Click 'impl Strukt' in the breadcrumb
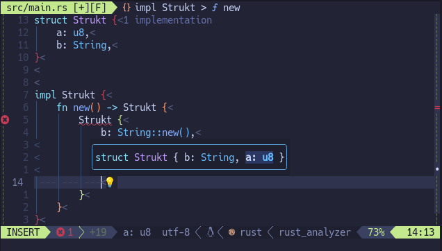 pos(165,8)
